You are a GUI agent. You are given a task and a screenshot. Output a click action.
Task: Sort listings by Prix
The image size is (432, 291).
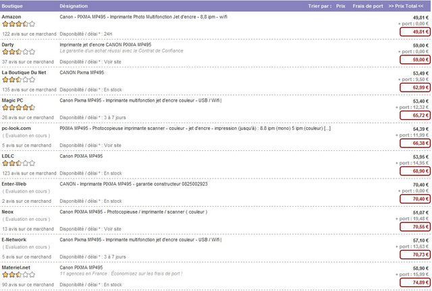tap(340, 6)
